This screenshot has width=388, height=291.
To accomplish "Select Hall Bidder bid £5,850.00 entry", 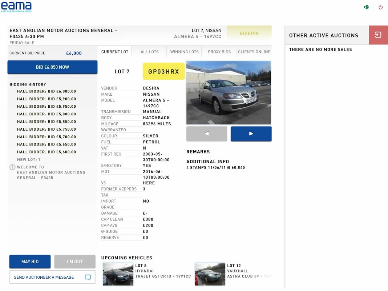I will point(47,121).
